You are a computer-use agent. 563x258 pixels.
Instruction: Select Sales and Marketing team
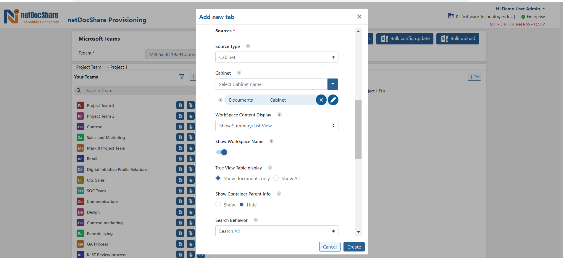coord(106,137)
